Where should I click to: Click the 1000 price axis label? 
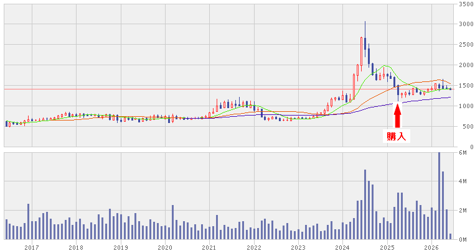pos(466,106)
